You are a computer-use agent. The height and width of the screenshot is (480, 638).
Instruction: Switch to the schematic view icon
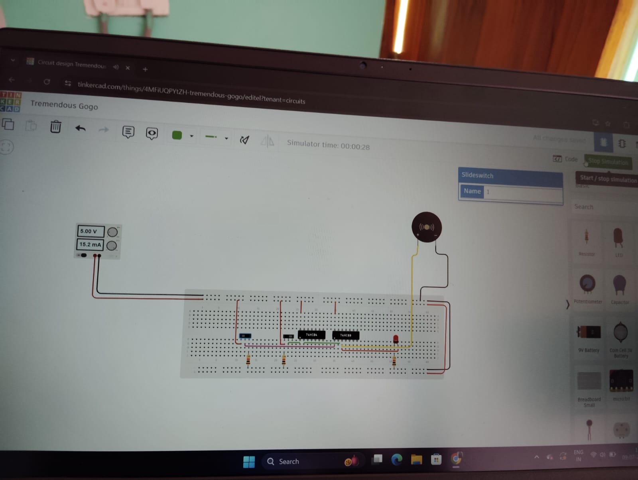pos(622,143)
